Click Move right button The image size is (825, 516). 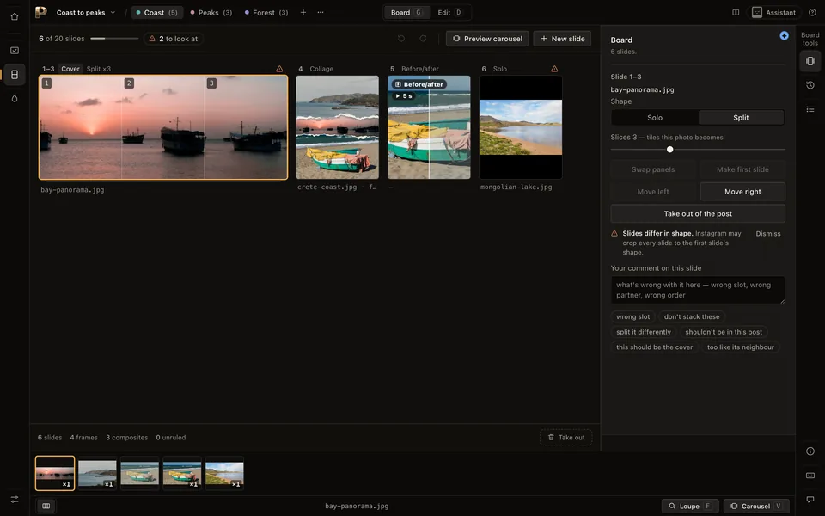(742, 192)
